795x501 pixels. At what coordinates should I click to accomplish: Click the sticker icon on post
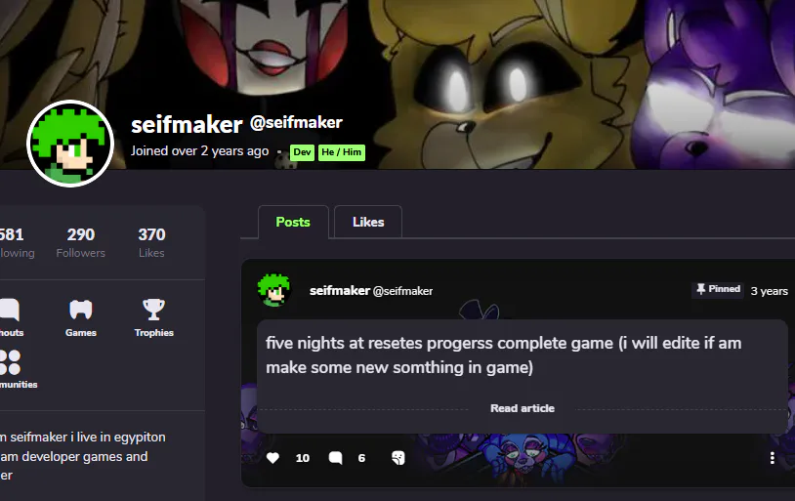(398, 458)
